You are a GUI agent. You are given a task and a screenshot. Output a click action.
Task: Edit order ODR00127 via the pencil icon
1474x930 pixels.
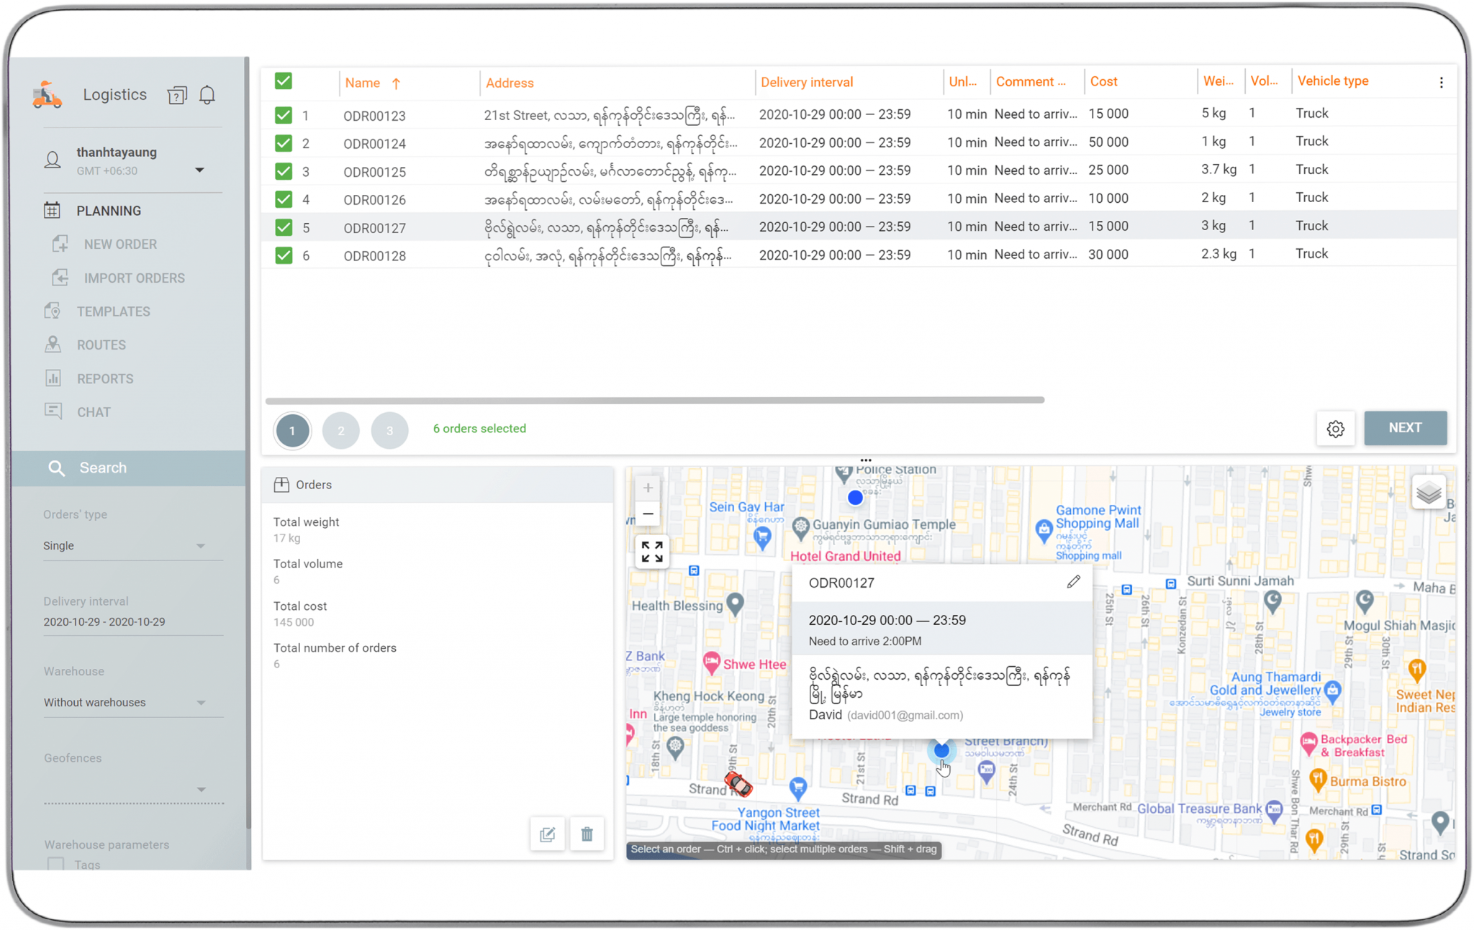(1074, 581)
